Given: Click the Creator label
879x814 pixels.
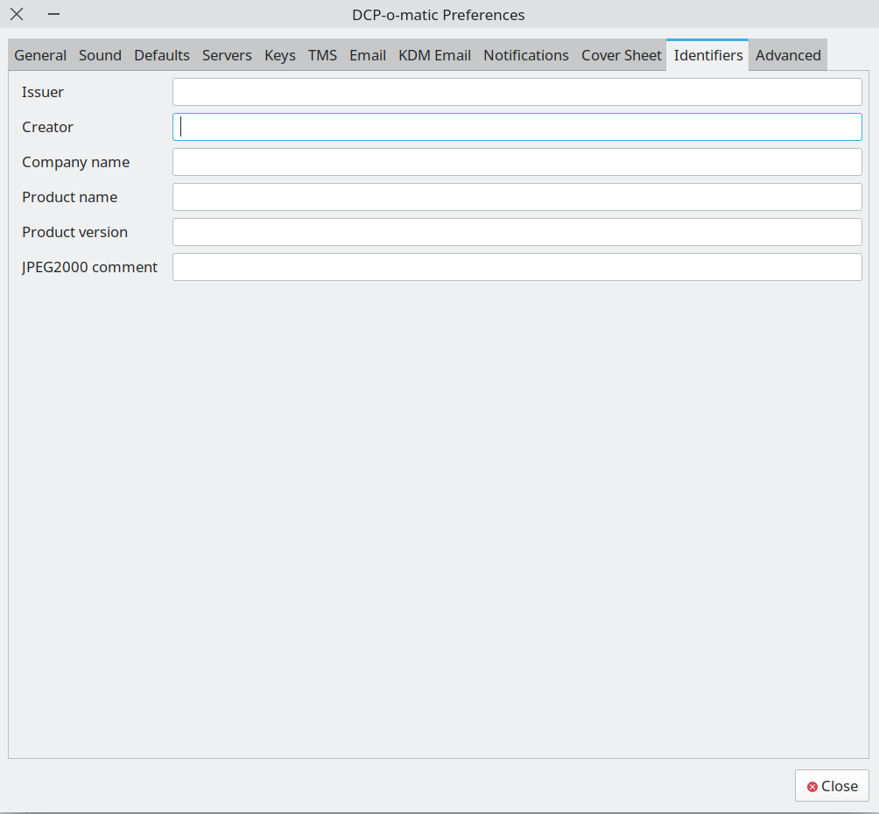Looking at the screenshot, I should click(47, 127).
